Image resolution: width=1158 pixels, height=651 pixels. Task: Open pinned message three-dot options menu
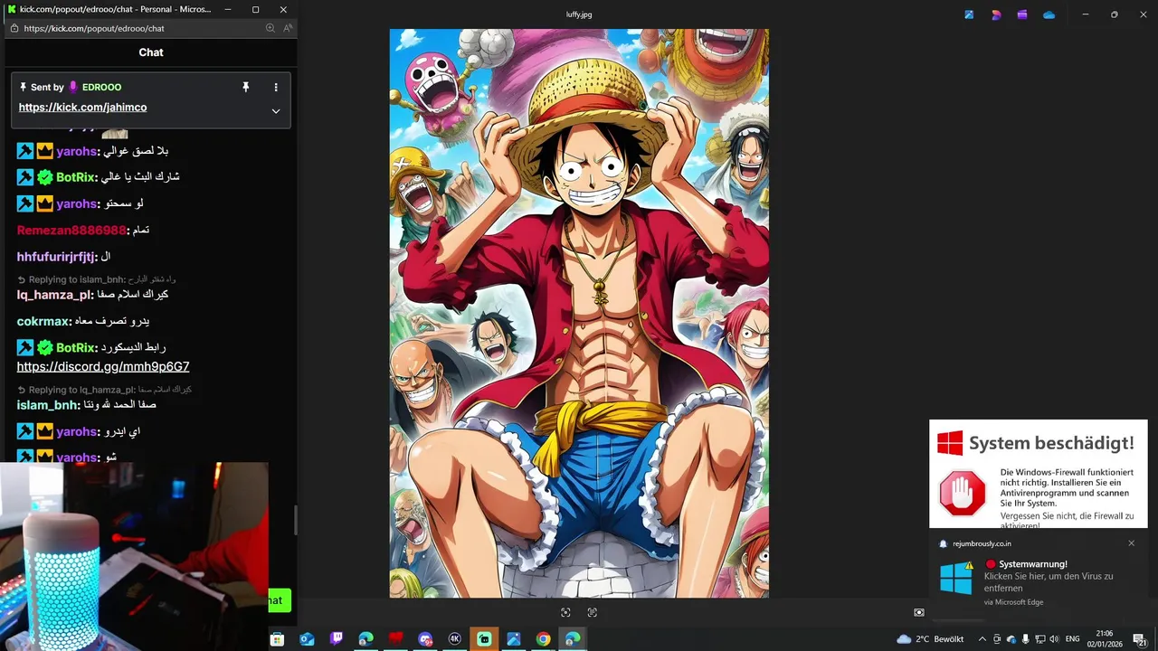tap(276, 87)
